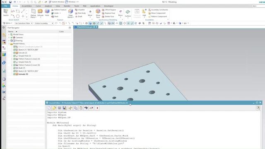
Task: Toggle checkbox for Draft (7) feature
Action: tap(14, 68)
